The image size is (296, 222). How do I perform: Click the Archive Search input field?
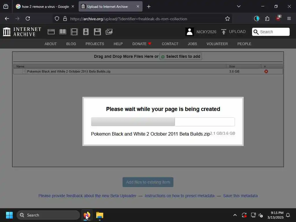(x=271, y=32)
